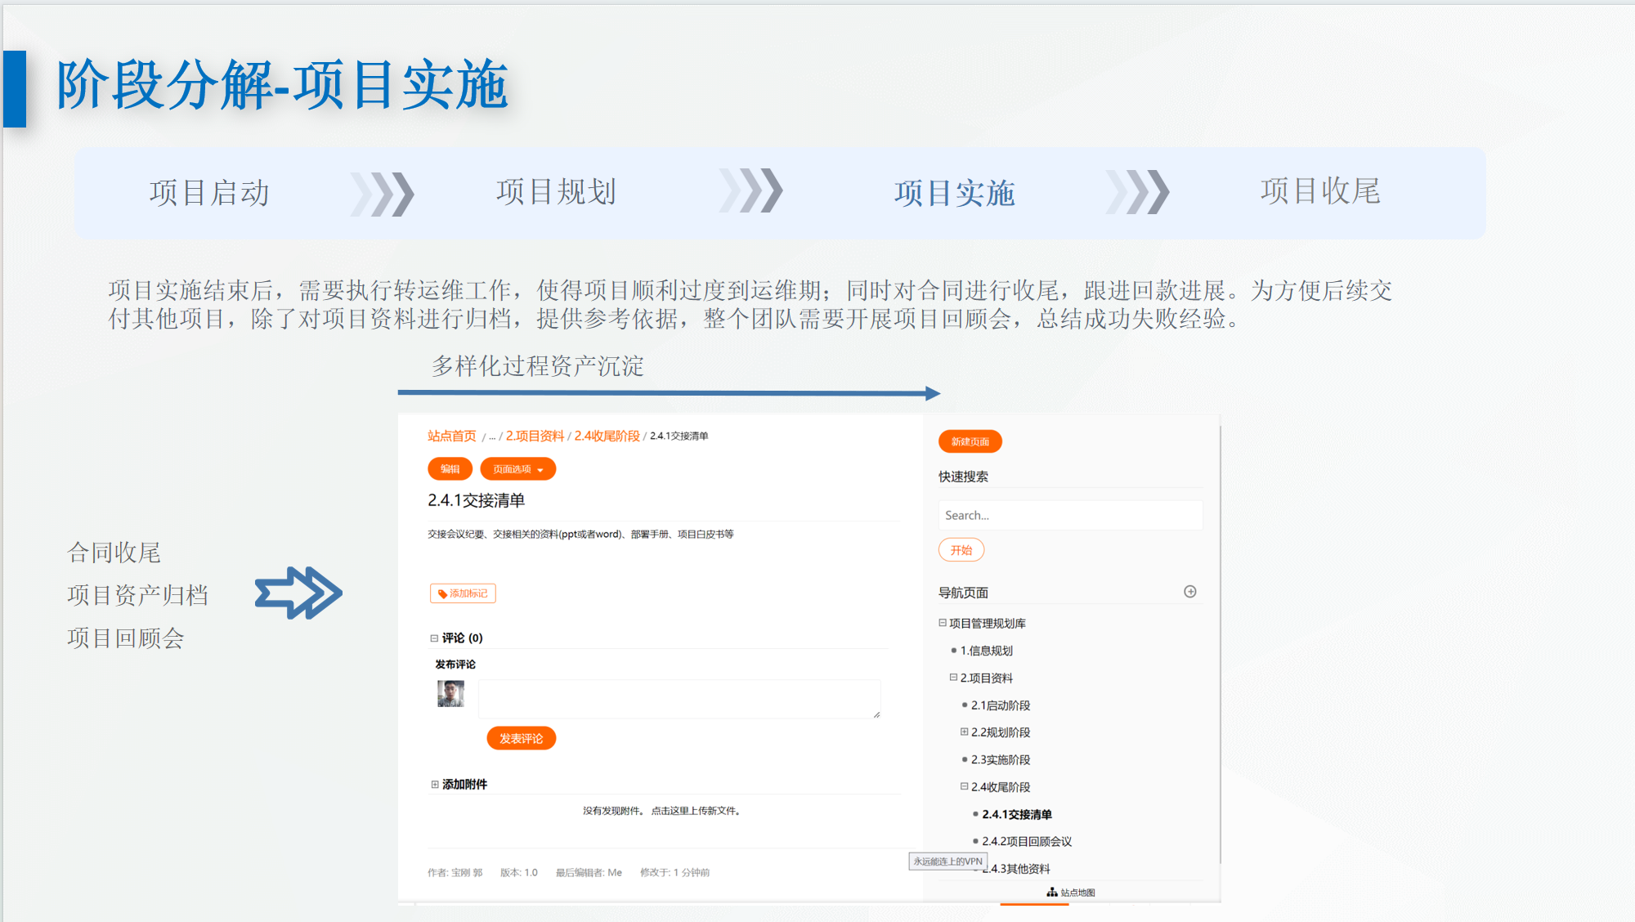1635x922 pixels.
Task: Open the 页面选项 dropdown
Action: click(517, 469)
